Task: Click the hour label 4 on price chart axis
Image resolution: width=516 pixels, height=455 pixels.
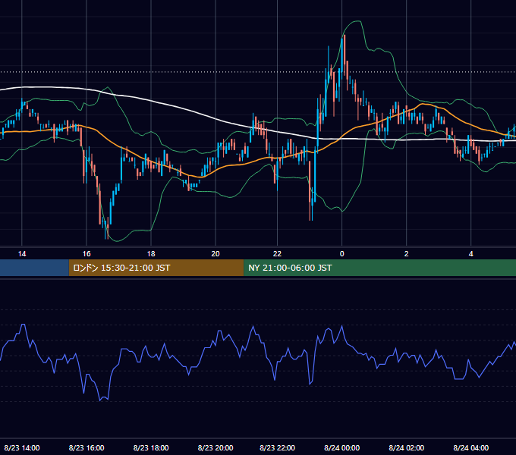Action: coord(471,254)
